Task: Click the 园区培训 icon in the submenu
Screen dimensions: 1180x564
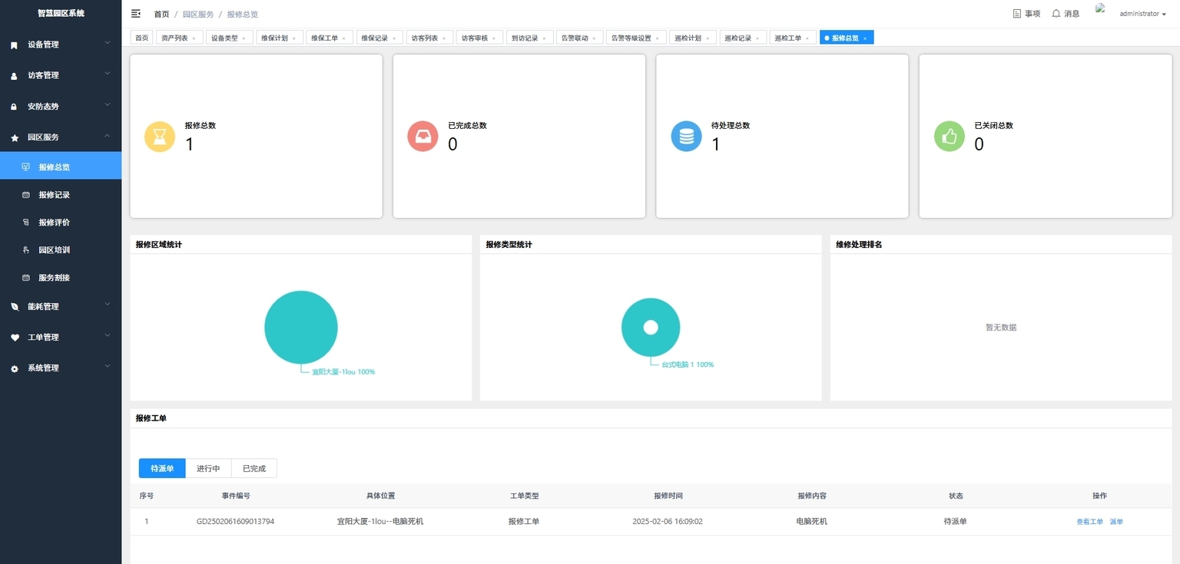Action: coord(26,250)
